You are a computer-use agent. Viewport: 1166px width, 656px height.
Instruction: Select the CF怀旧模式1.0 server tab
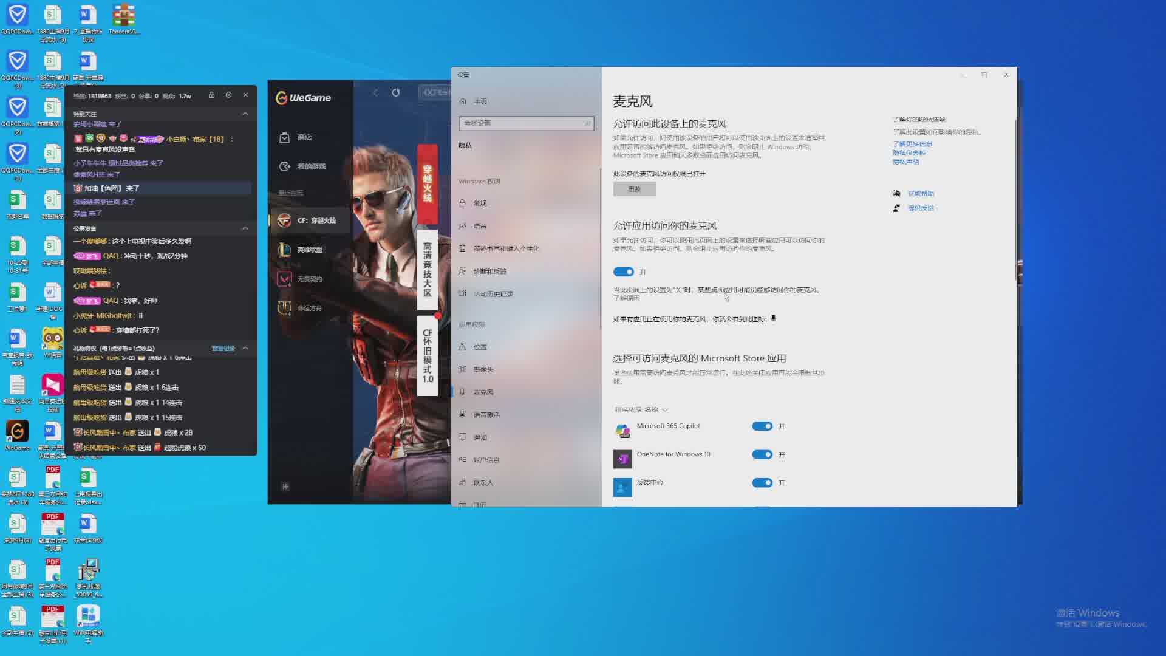point(428,356)
